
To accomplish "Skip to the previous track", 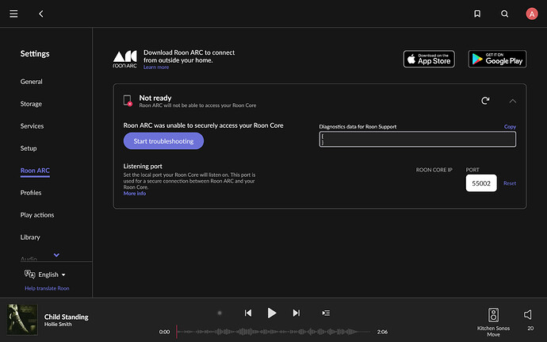I will (248, 313).
